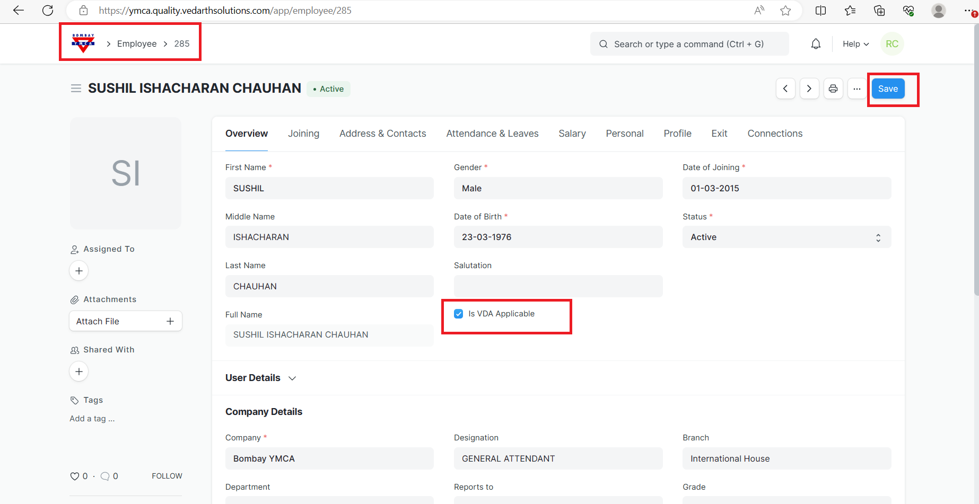The image size is (979, 504).
Task: Click the Bombay YMCA home logo
Action: (x=83, y=43)
